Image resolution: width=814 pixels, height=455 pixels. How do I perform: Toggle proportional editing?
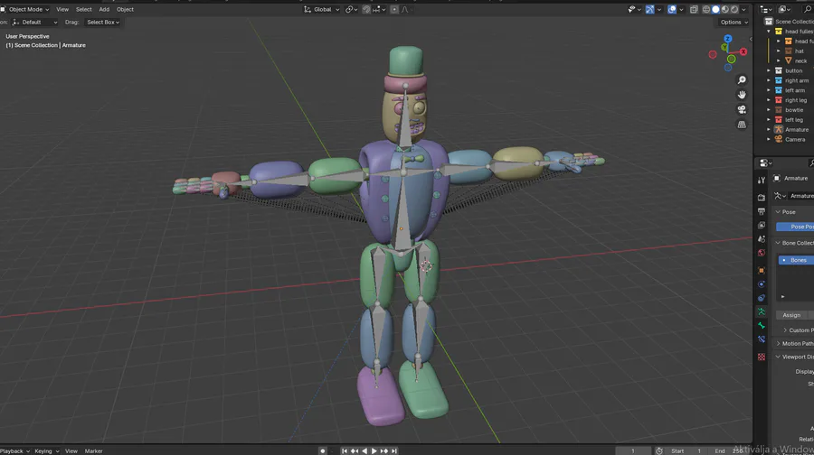click(x=394, y=9)
